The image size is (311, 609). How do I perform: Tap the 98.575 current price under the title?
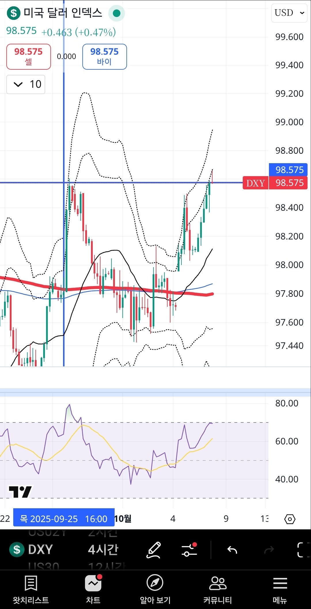(x=22, y=31)
